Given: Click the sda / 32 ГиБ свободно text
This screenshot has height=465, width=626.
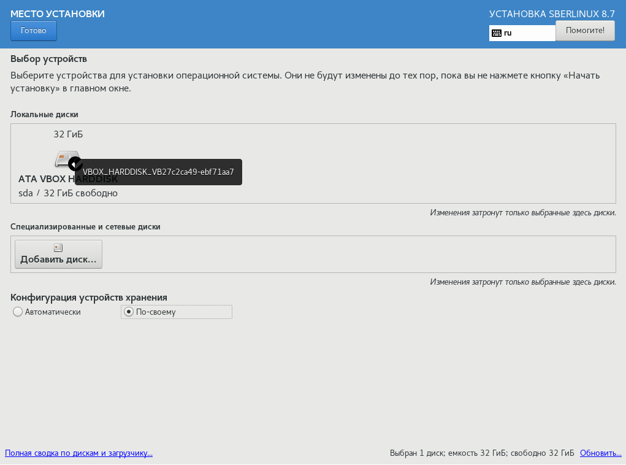Looking at the screenshot, I should pyautogui.click(x=68, y=193).
